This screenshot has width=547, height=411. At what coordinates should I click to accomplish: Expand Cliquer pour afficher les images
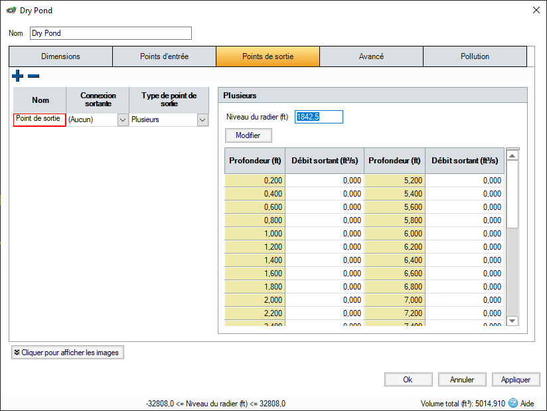tap(68, 353)
